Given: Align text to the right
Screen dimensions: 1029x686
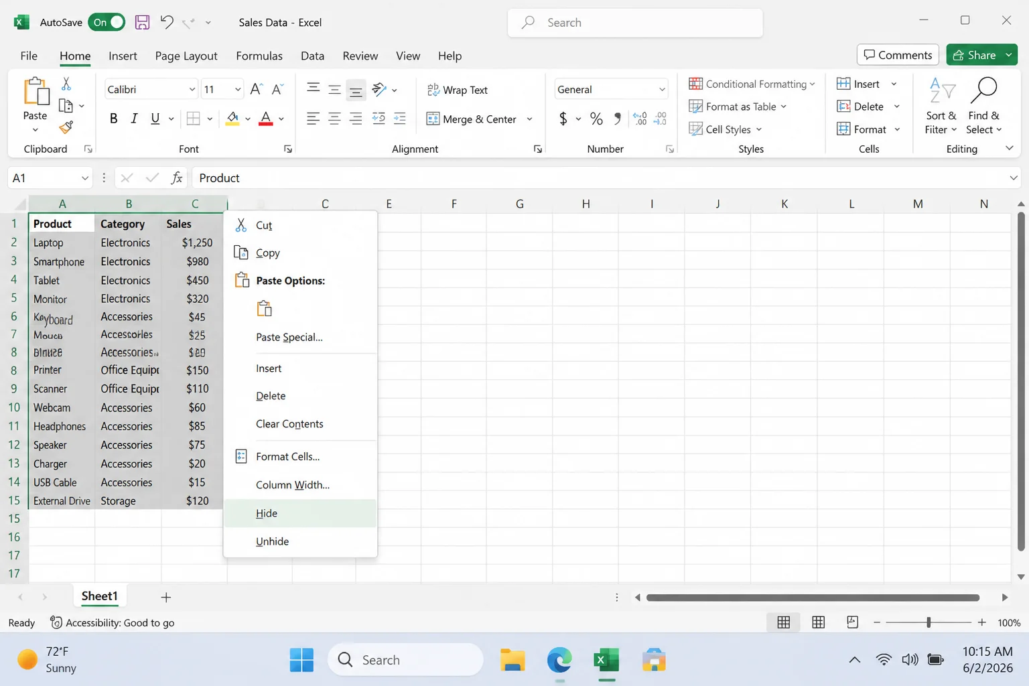Looking at the screenshot, I should (356, 119).
